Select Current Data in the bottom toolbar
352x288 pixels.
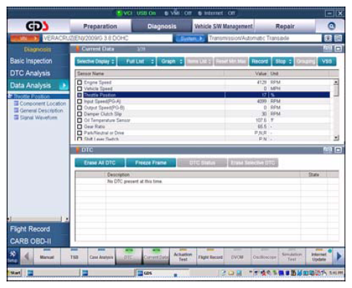[x=156, y=257]
